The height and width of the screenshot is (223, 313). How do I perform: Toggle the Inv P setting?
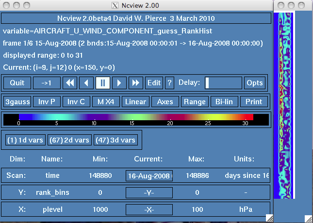pyautogui.click(x=47, y=102)
